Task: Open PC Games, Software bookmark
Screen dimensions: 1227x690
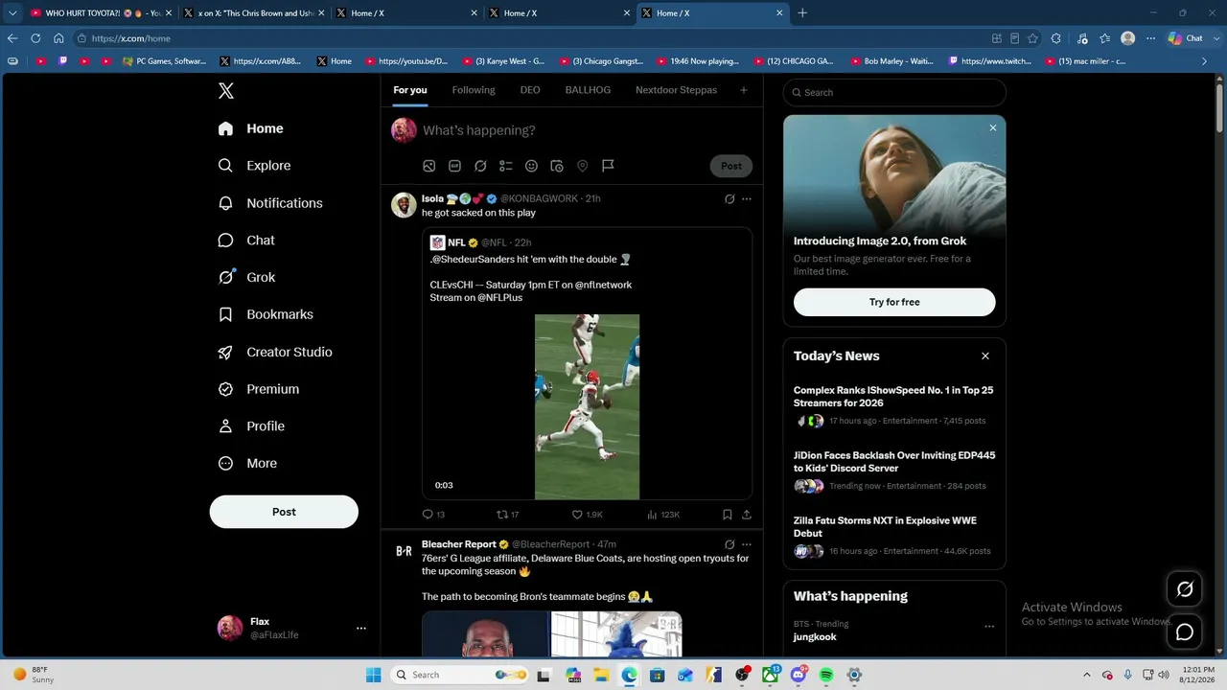Action: (x=164, y=61)
